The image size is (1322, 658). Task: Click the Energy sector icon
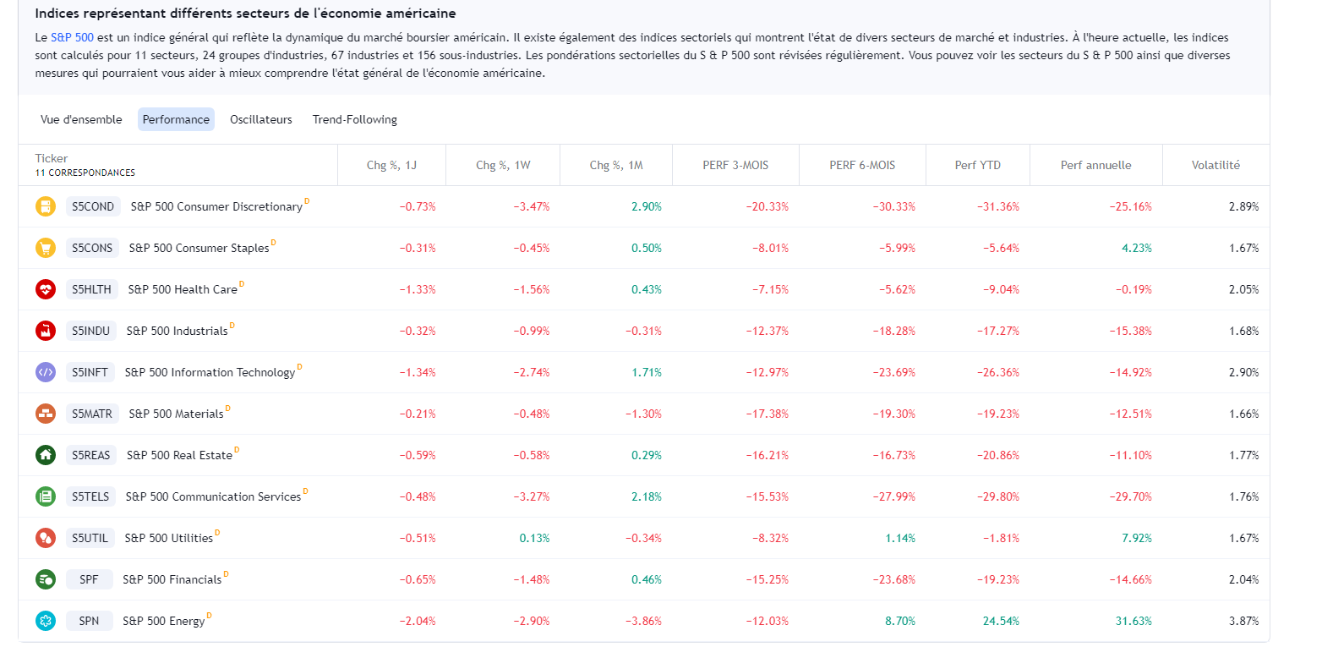(46, 621)
